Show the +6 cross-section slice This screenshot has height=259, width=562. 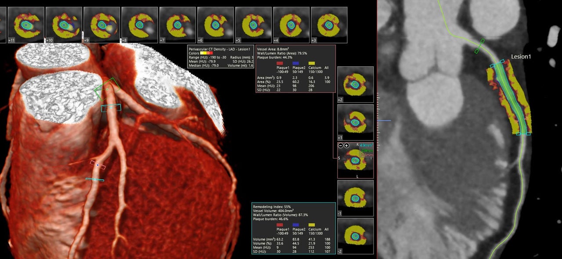point(215,25)
